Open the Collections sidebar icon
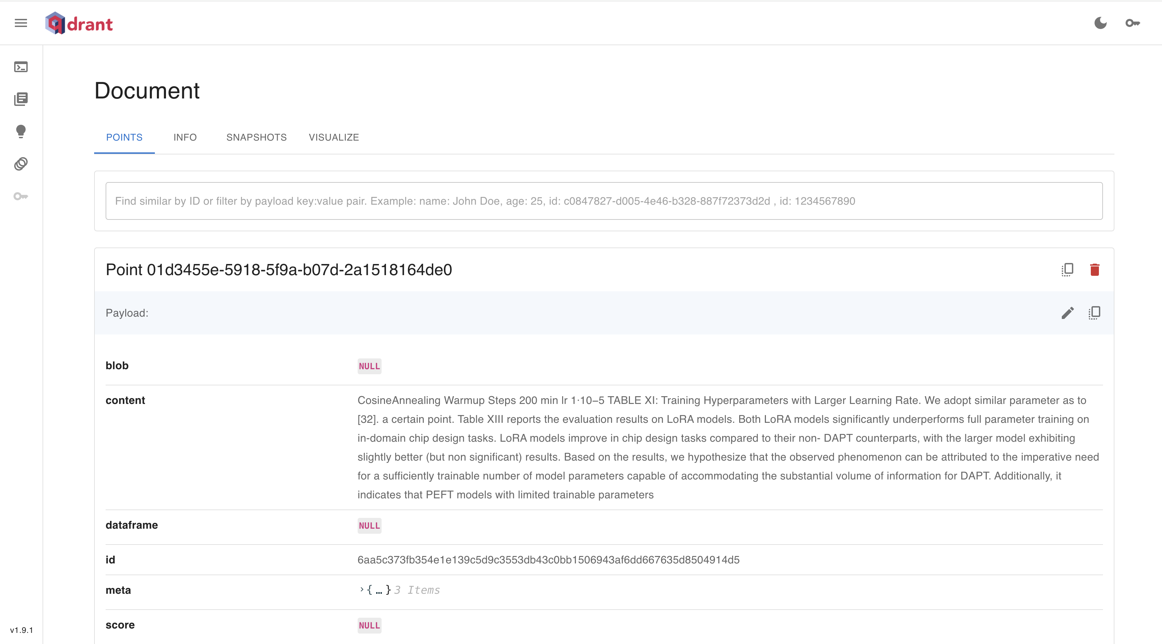This screenshot has height=644, width=1162. click(21, 99)
